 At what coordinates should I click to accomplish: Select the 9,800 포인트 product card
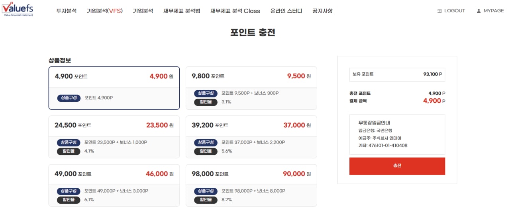pyautogui.click(x=251, y=88)
